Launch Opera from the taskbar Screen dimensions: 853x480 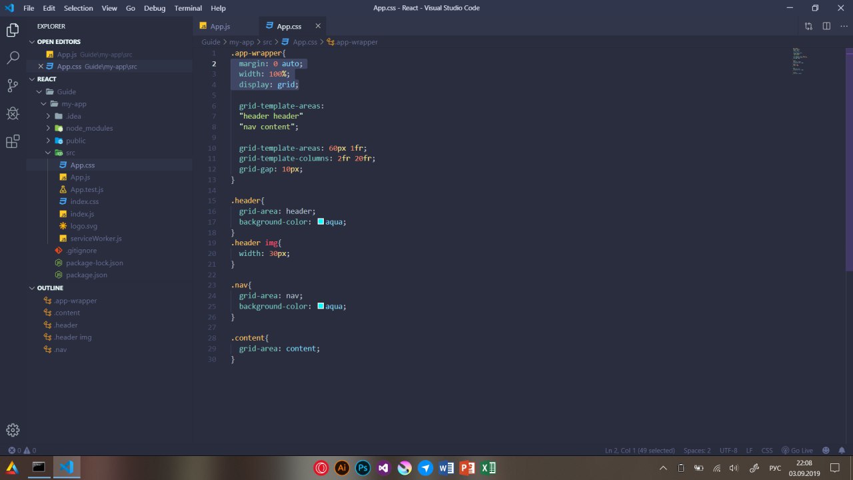click(321, 468)
